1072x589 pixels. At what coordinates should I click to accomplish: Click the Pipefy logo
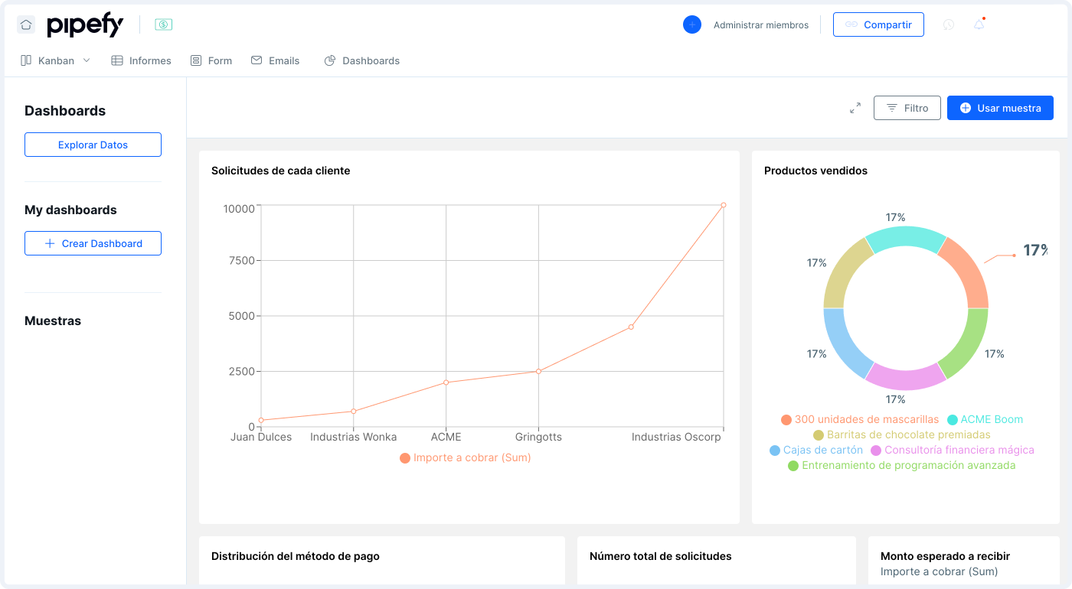85,25
